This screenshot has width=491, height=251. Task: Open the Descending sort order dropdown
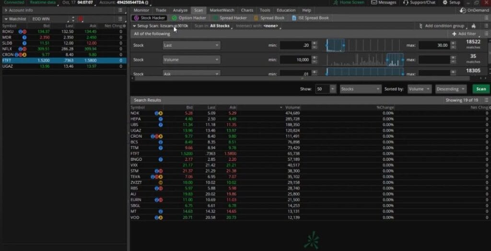click(451, 89)
